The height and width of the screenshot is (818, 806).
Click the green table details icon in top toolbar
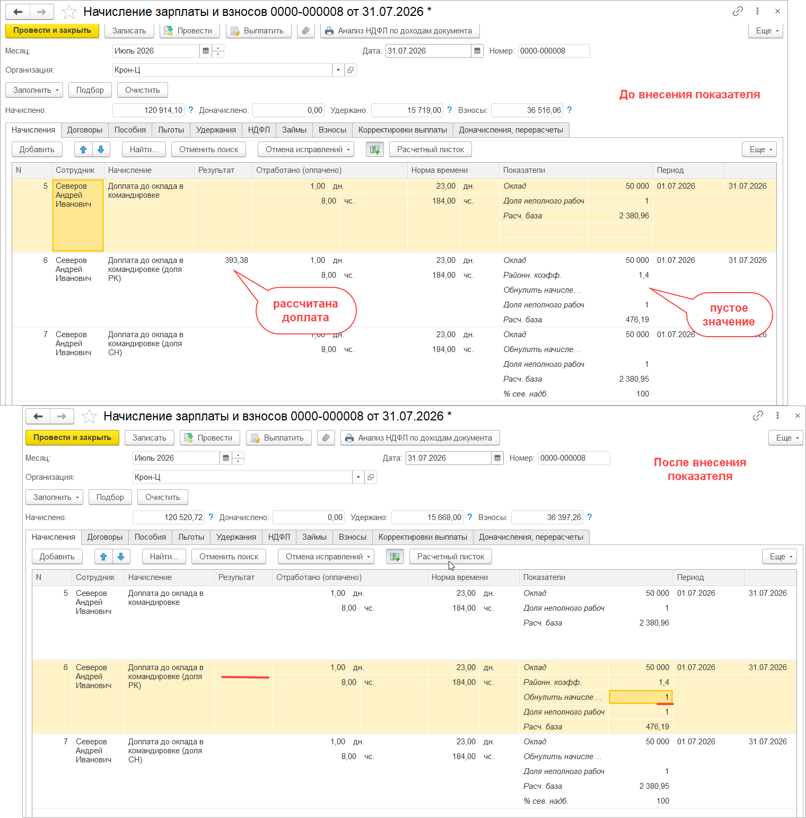pyautogui.click(x=375, y=149)
